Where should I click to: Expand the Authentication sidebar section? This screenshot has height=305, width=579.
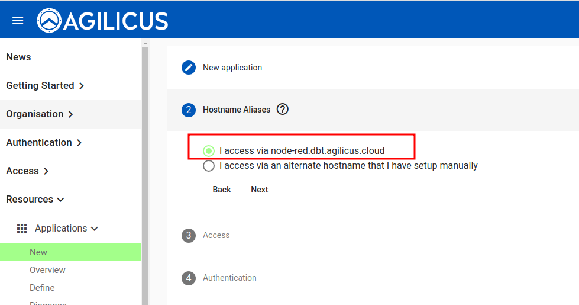coord(44,142)
